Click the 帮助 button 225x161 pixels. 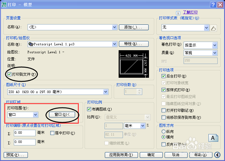(201, 155)
